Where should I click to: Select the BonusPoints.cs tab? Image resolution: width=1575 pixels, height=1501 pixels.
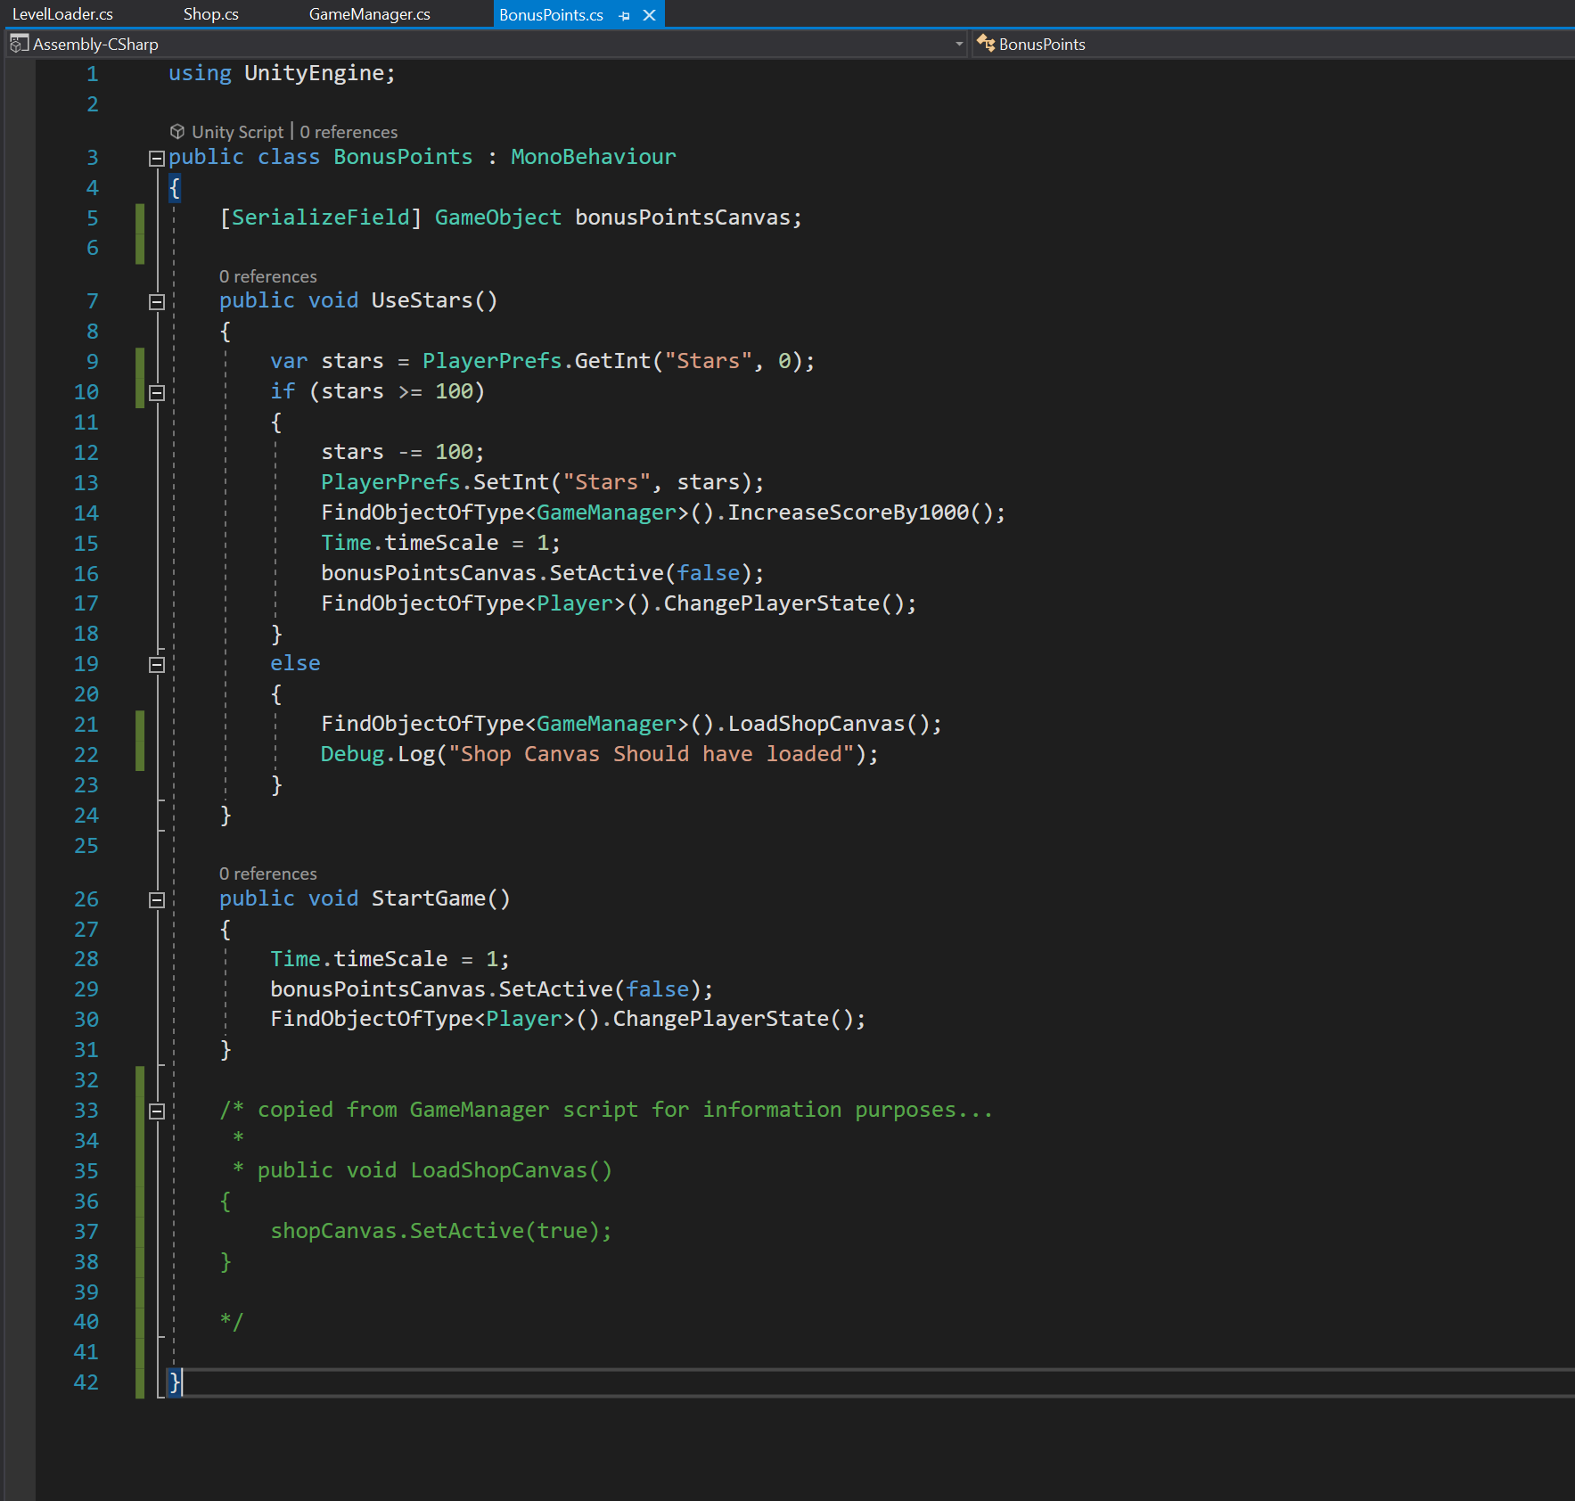coord(551,14)
